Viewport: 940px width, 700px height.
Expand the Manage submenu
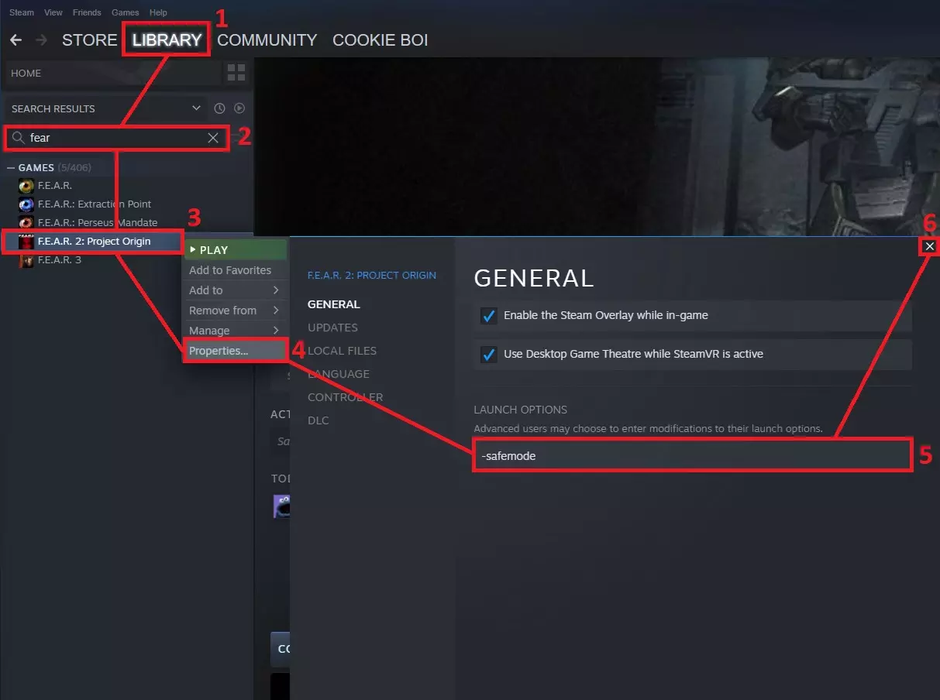point(235,331)
